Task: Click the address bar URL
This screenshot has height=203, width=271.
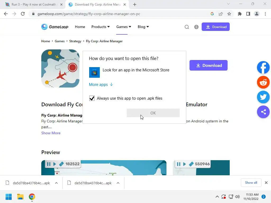Action: click(89, 14)
